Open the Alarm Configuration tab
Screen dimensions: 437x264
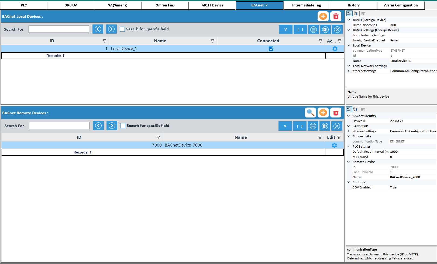[x=401, y=5]
